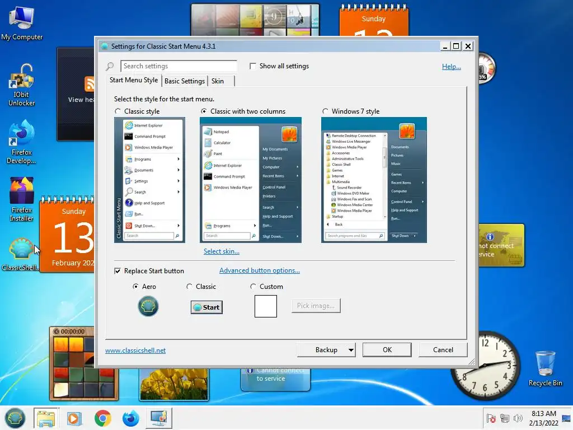Screen dimensions: 573x430
Task: Click the analog clock gadget
Action: point(485,366)
